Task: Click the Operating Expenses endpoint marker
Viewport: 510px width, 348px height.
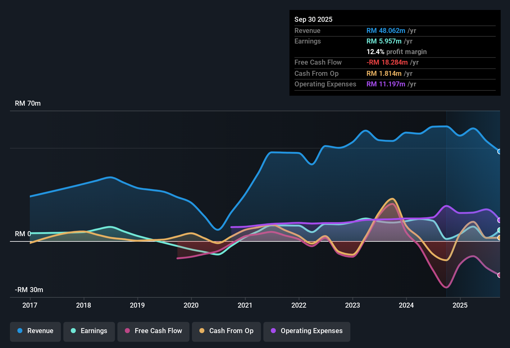Action: [x=499, y=221]
